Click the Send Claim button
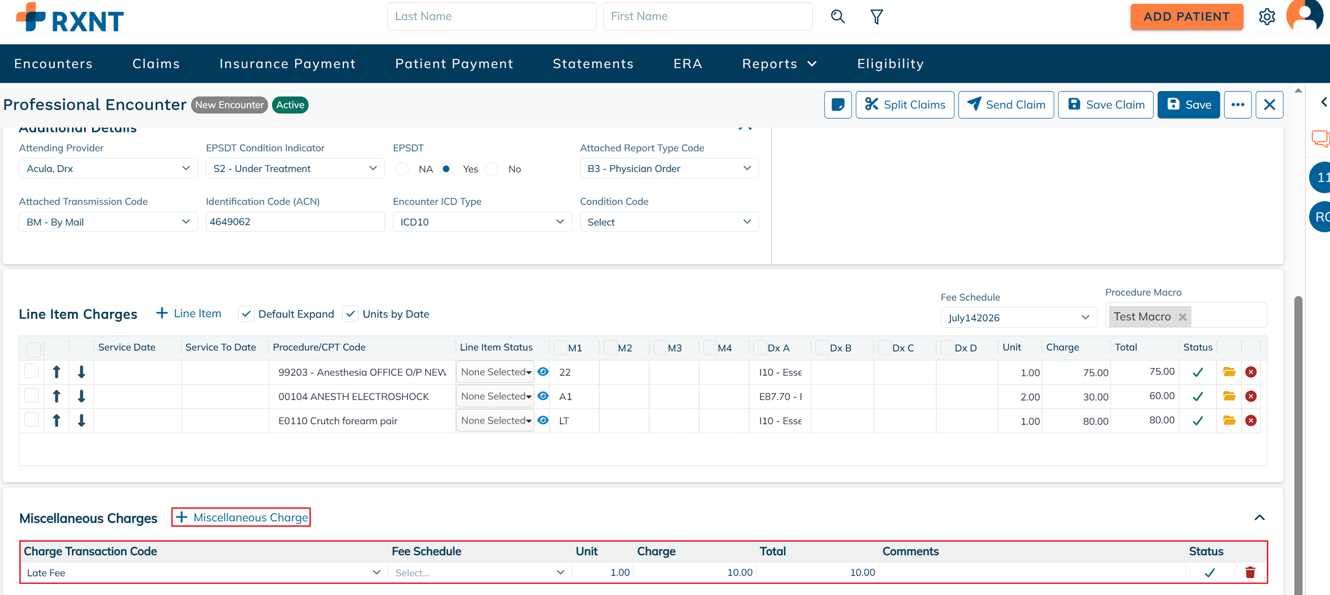This screenshot has width=1330, height=595. [1006, 105]
